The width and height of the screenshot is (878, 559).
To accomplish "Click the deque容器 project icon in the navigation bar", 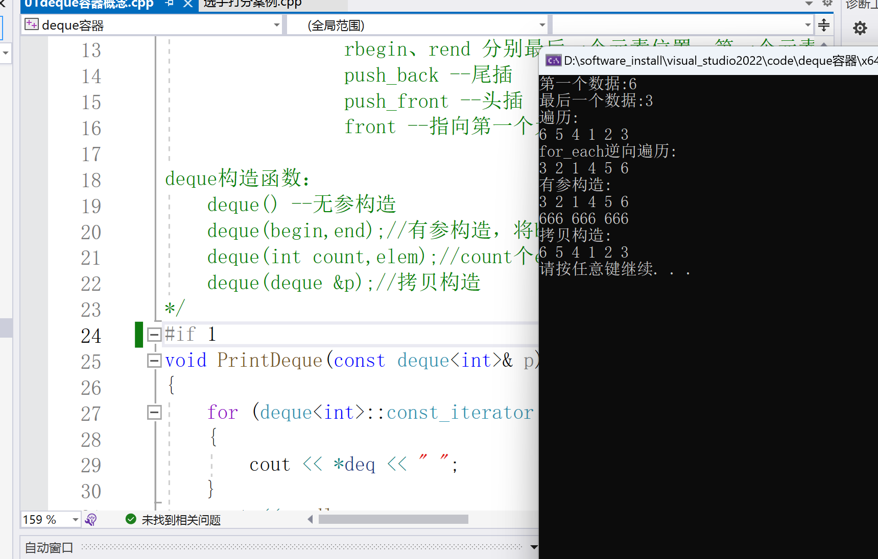I will click(x=32, y=24).
